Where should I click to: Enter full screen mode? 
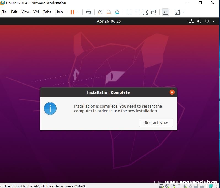point(145,12)
